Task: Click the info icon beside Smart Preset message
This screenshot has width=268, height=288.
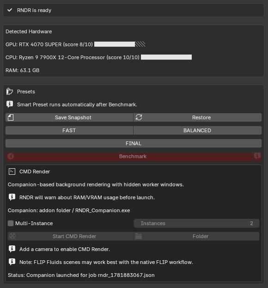Action: coord(10,104)
